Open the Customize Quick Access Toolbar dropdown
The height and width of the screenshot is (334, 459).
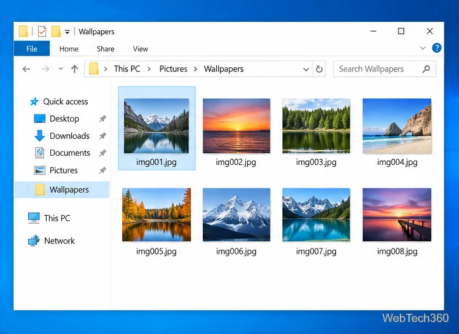click(67, 32)
